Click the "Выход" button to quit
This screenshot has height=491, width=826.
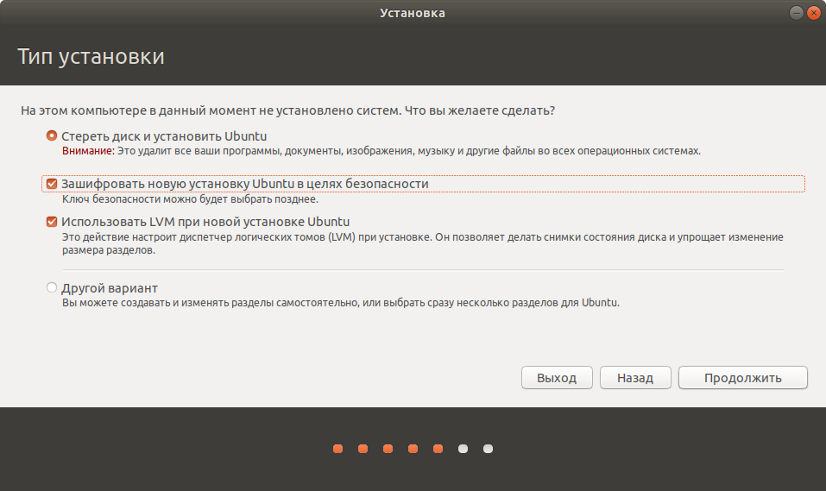click(557, 378)
